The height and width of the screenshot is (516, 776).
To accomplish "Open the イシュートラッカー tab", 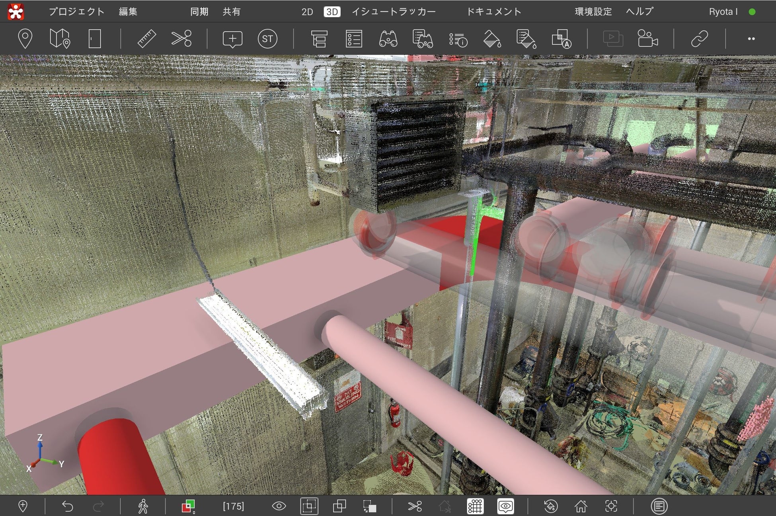I will pos(394,12).
